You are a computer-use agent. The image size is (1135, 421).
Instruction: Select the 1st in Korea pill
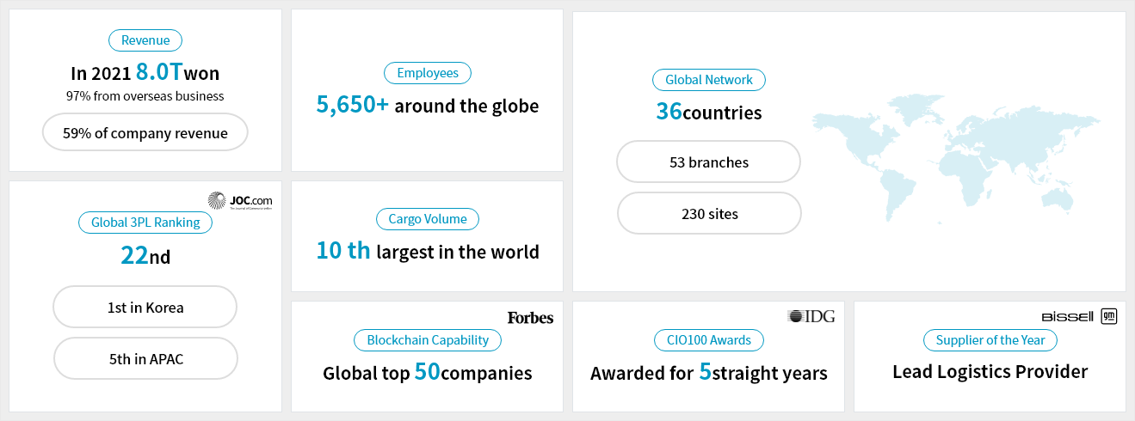(145, 307)
